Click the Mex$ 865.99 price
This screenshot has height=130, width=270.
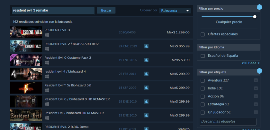click(180, 46)
